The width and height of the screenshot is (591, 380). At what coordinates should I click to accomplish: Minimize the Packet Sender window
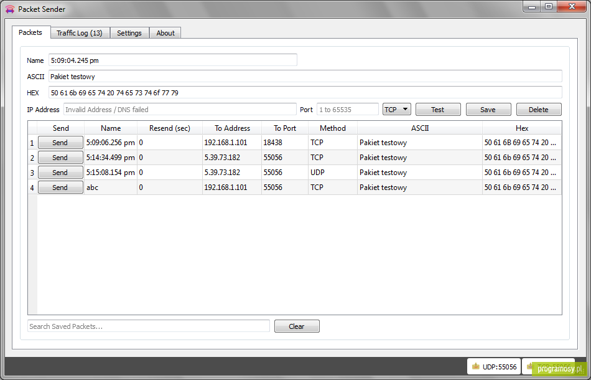click(533, 6)
